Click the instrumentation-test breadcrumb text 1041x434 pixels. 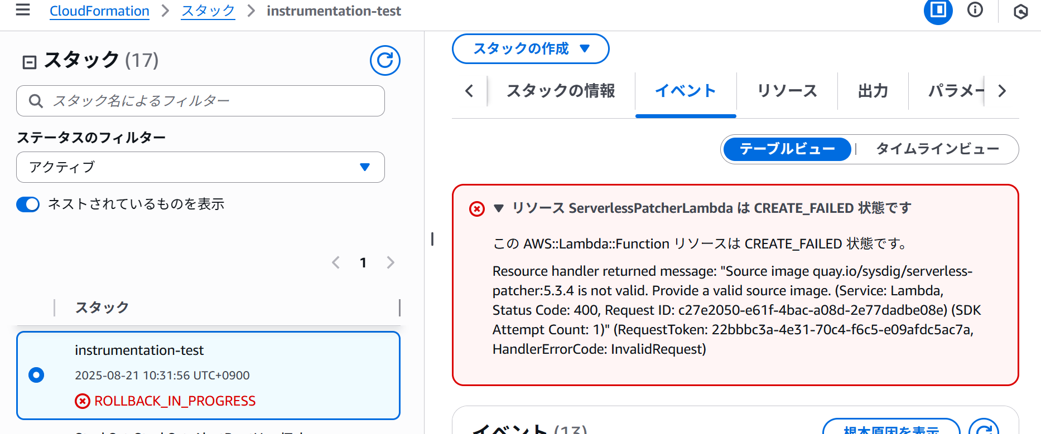(x=334, y=11)
